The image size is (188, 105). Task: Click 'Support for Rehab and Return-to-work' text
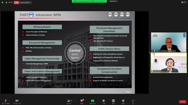(108, 80)
